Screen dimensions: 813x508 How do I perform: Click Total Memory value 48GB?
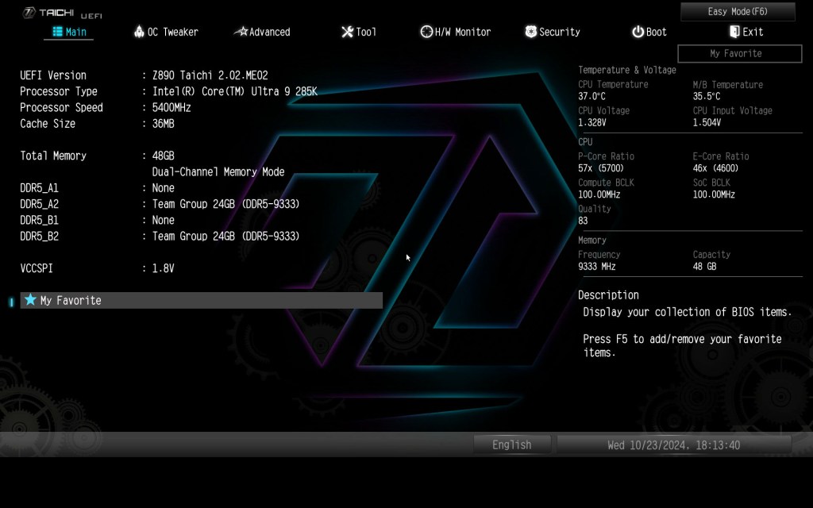pos(164,156)
